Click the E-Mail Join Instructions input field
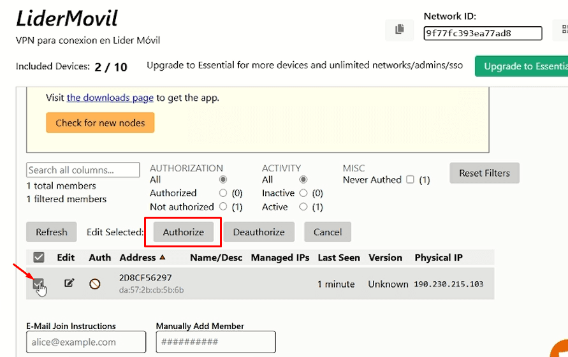Image resolution: width=568 pixels, height=357 pixels. (x=86, y=342)
